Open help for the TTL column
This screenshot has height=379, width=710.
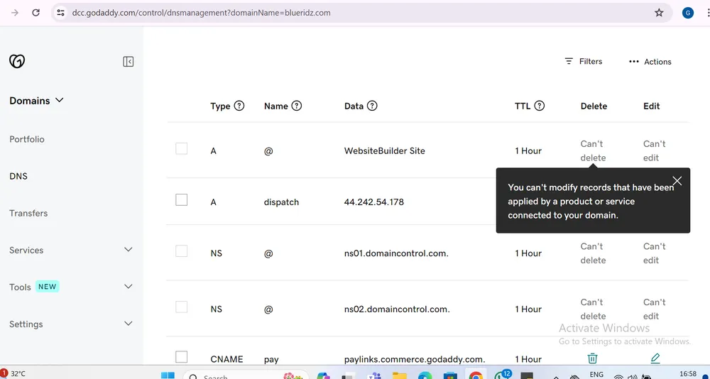pos(540,106)
